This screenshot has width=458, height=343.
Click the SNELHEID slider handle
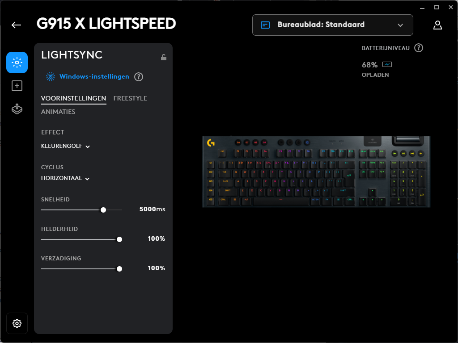[x=103, y=210]
